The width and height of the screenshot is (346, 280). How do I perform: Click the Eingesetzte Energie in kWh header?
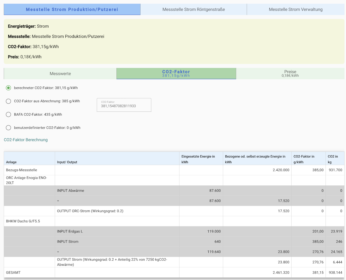[198, 159]
